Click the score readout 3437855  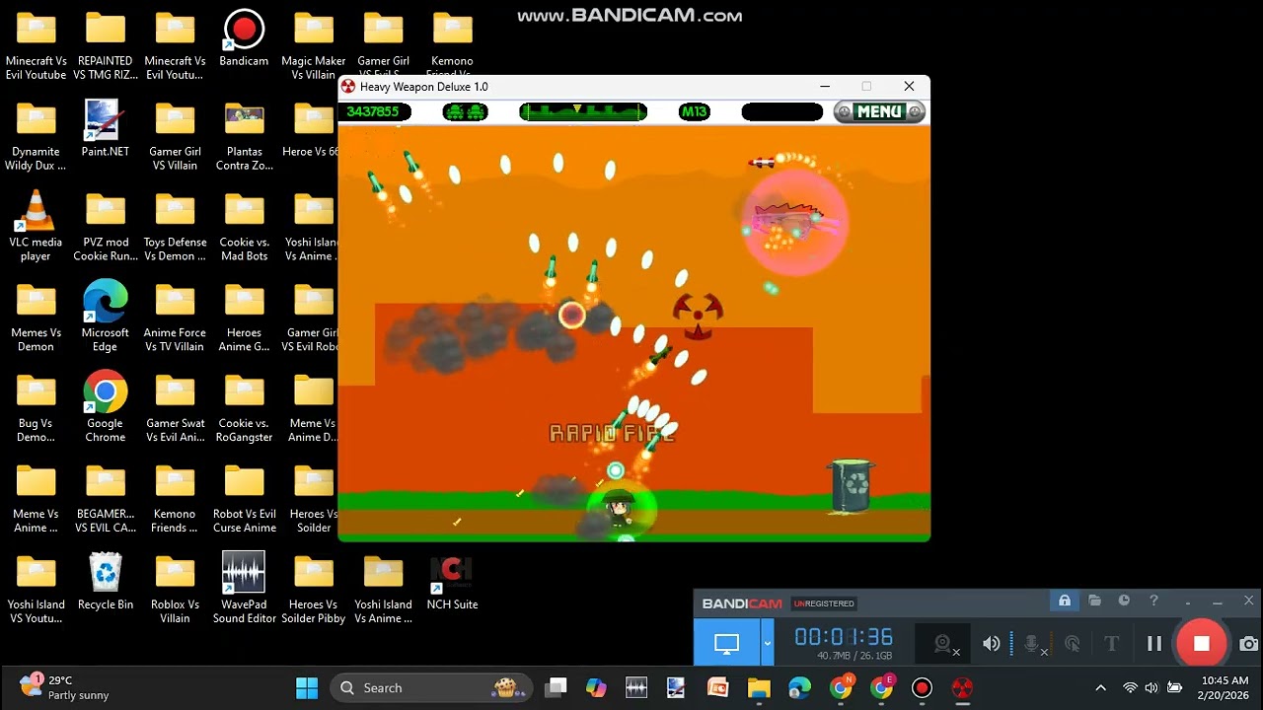(373, 111)
